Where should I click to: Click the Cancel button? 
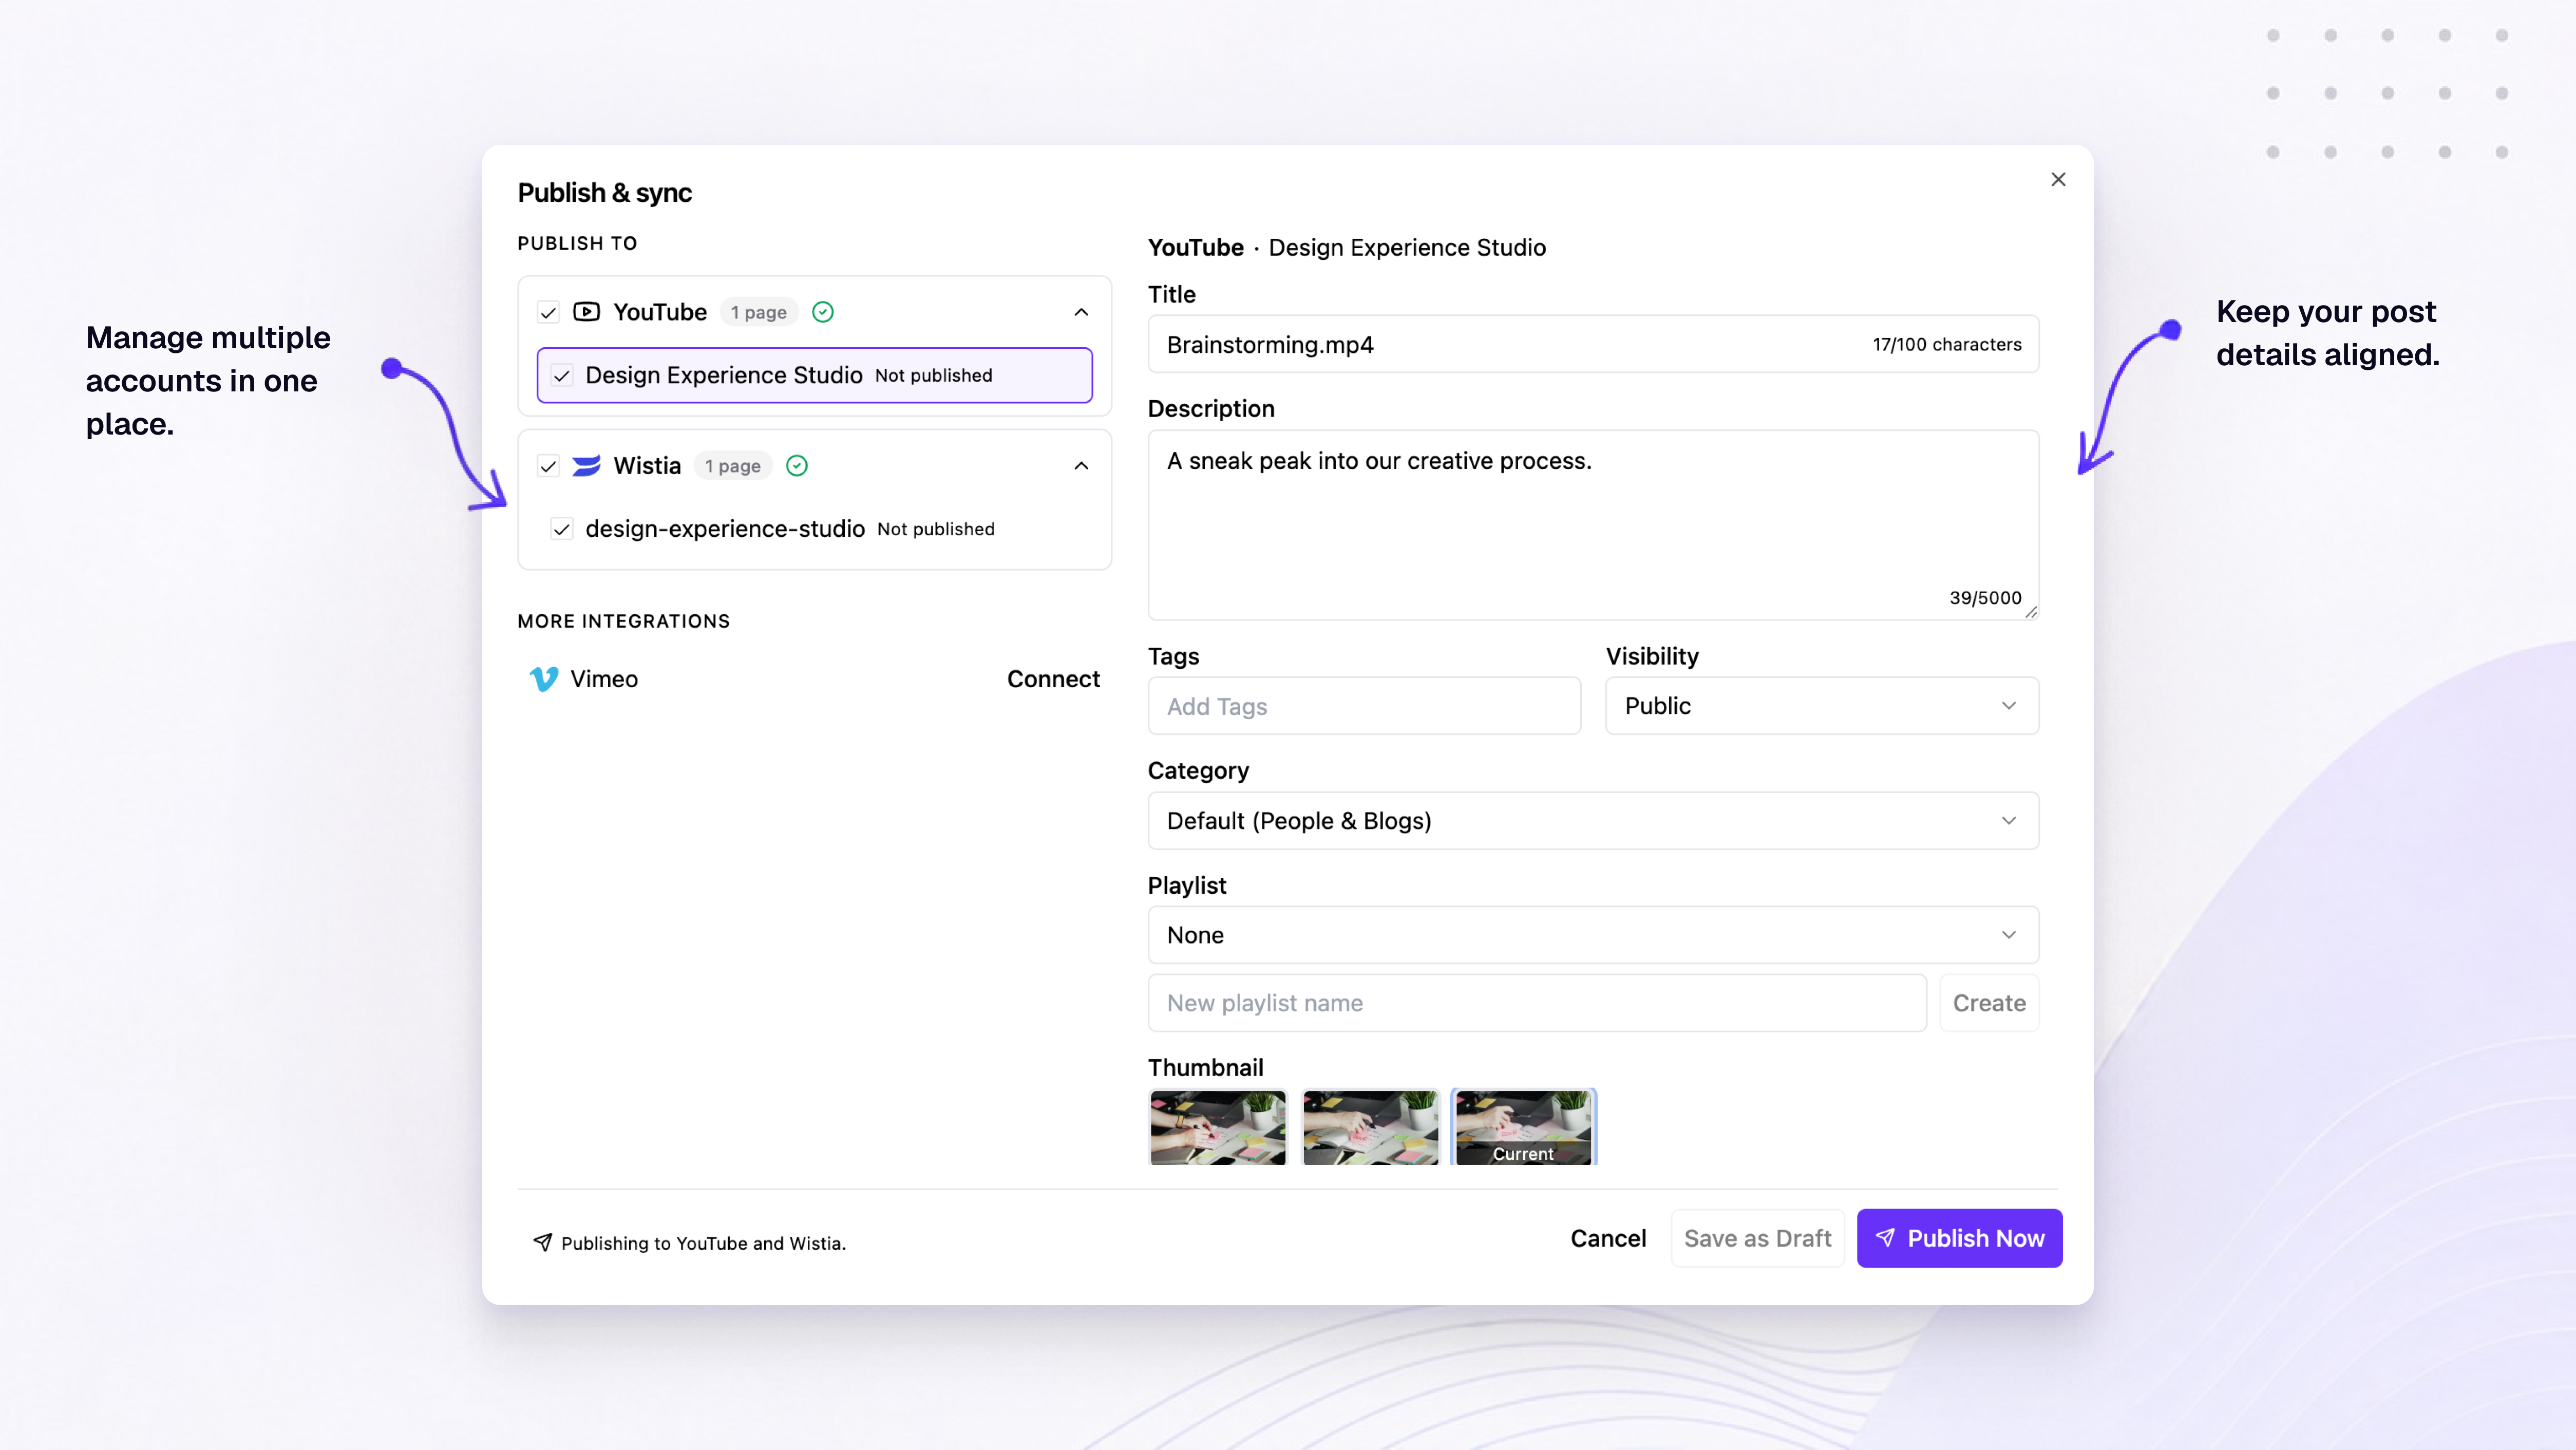click(x=1608, y=1238)
